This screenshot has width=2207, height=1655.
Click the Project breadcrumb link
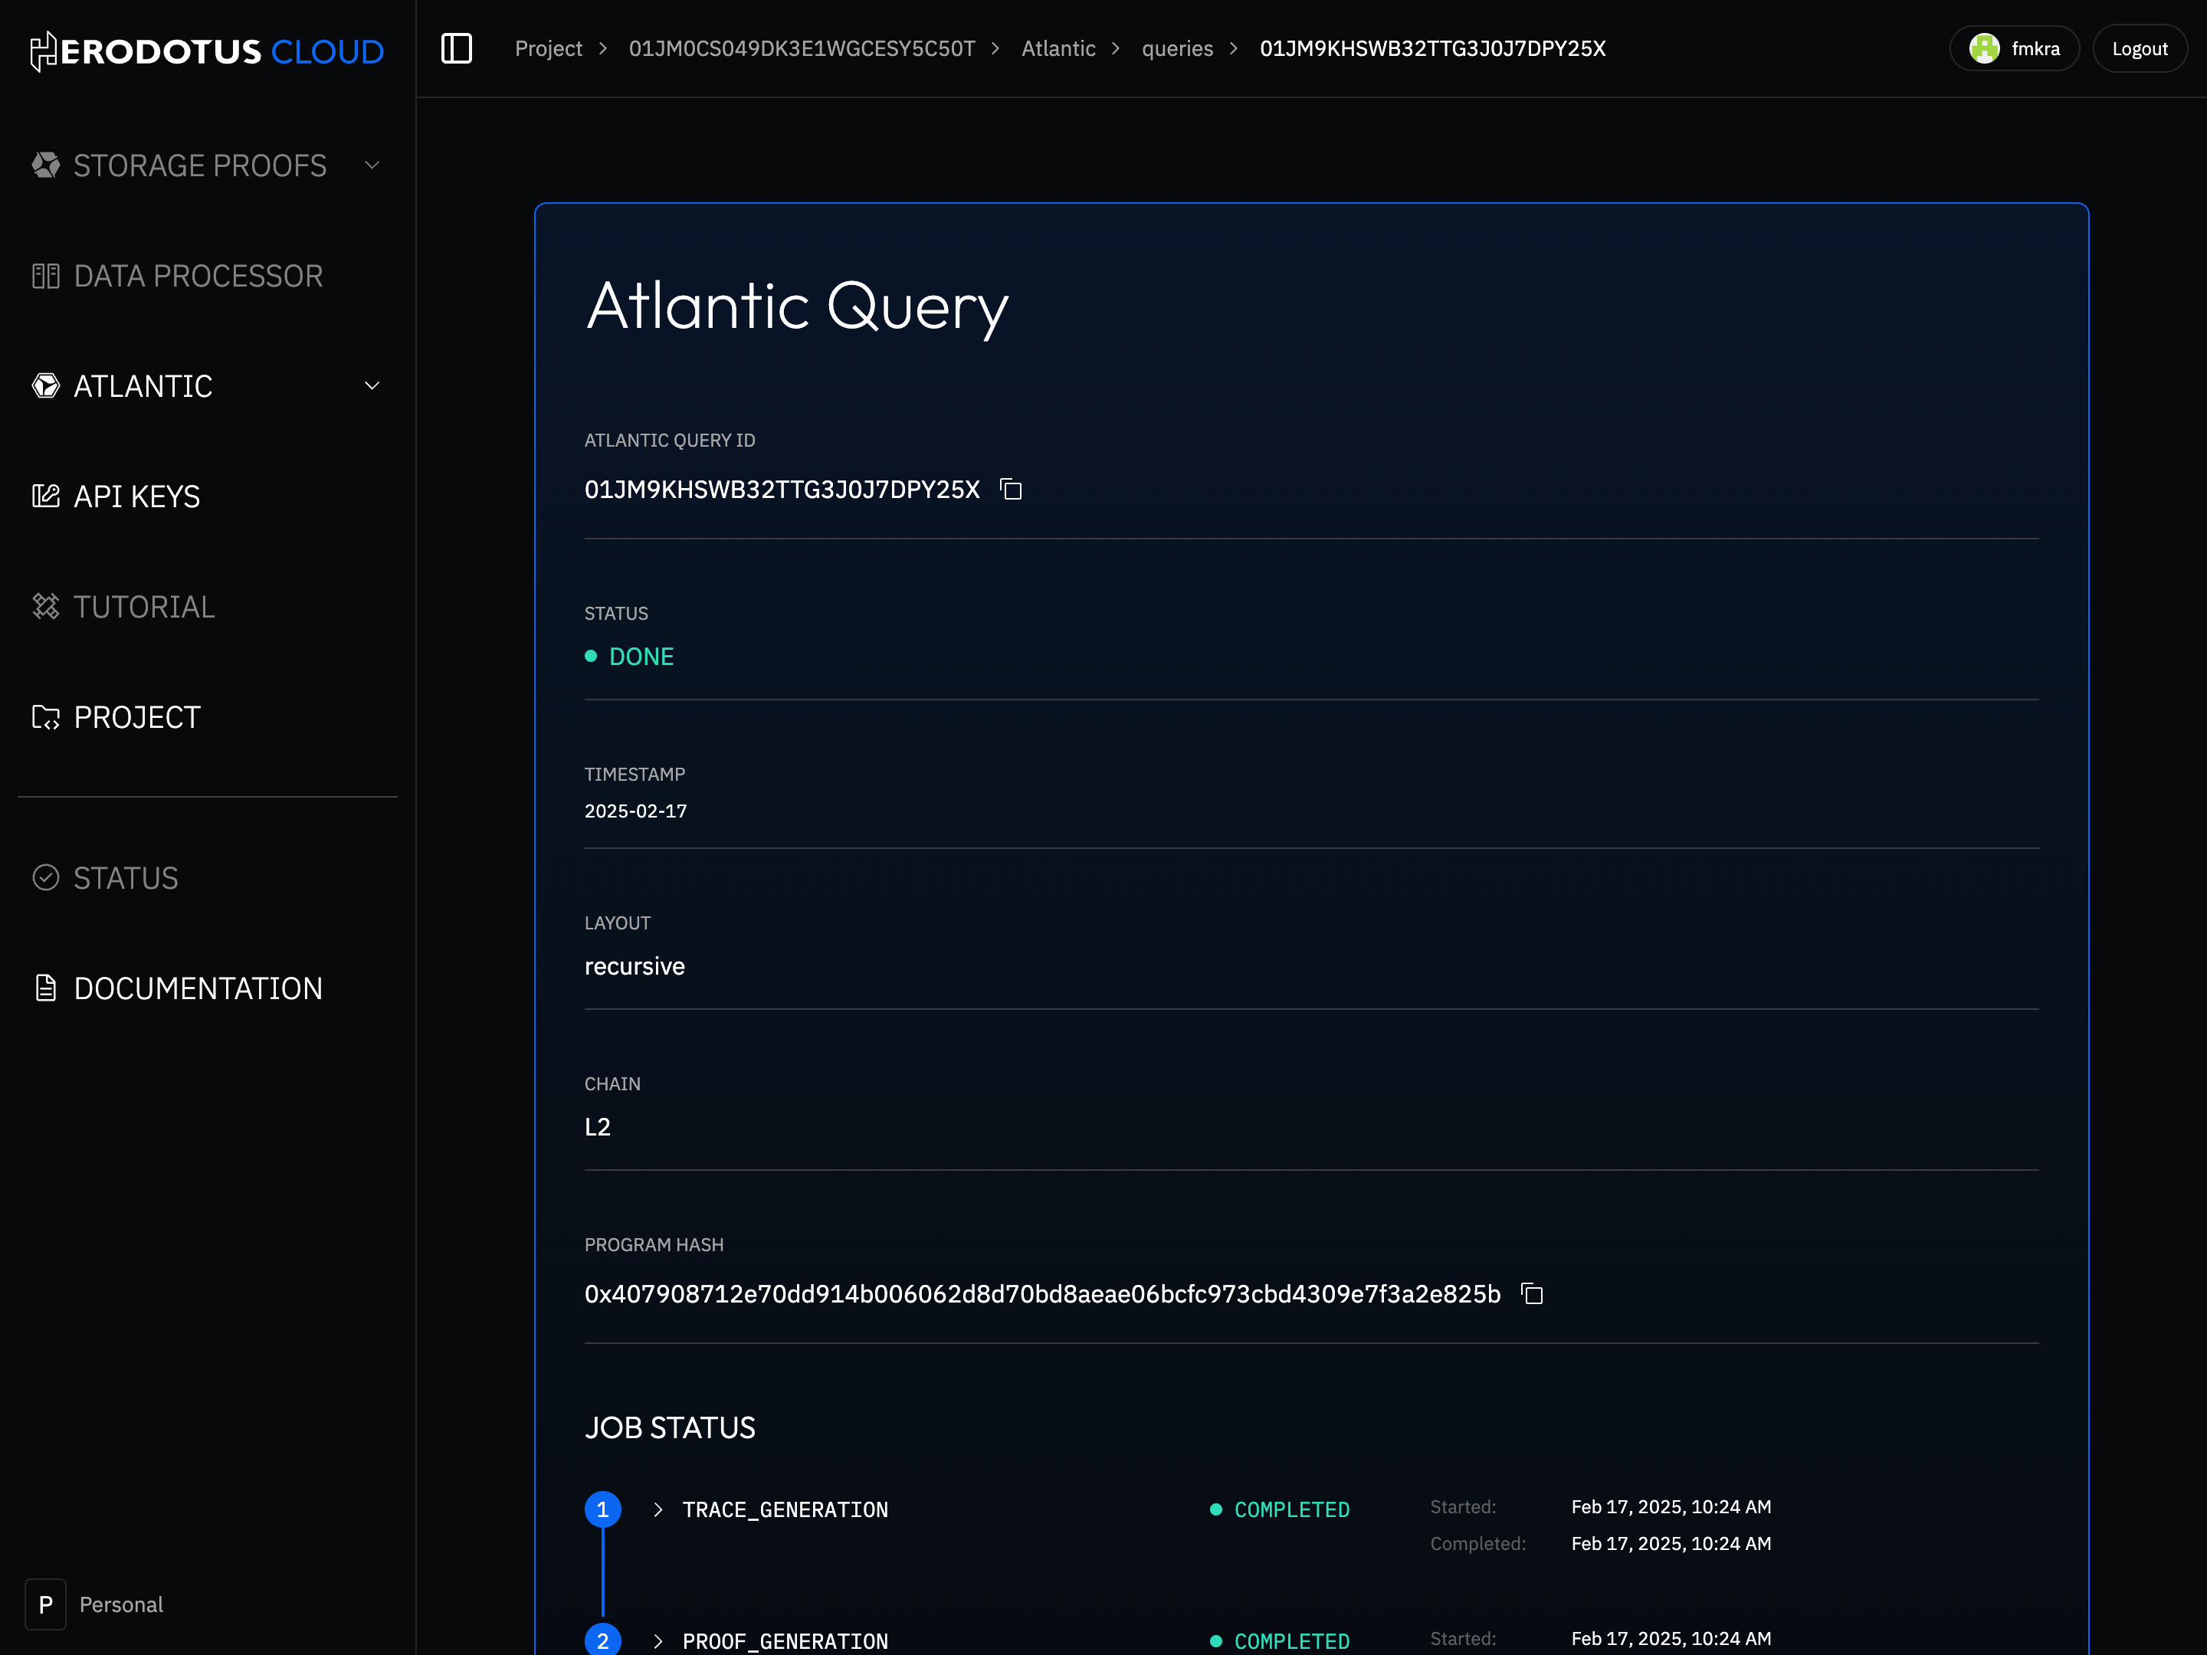(549, 48)
